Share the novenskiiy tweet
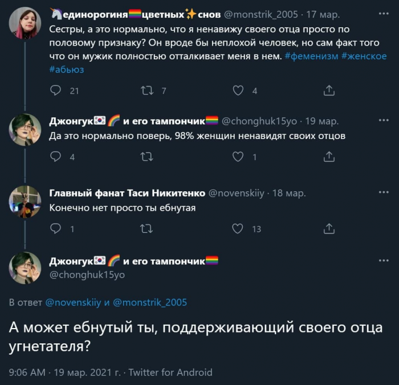 pos(329,228)
